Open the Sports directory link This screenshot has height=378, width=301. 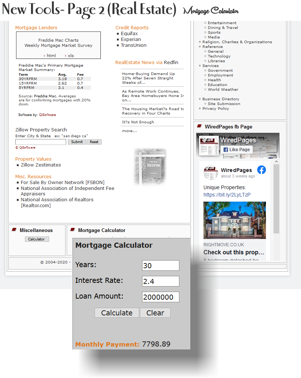click(x=214, y=32)
